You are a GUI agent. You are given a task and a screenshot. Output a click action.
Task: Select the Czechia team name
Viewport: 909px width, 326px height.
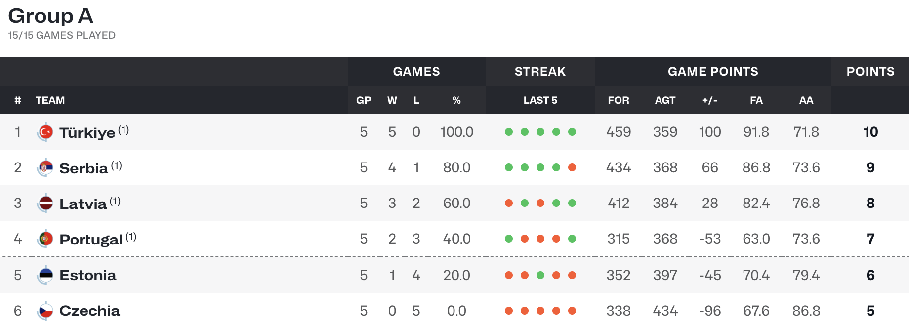click(x=89, y=311)
